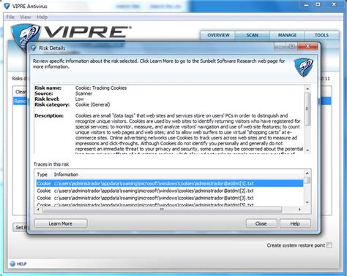
Task: Click traces horizontal scrollbar thumb
Action: coord(162,210)
